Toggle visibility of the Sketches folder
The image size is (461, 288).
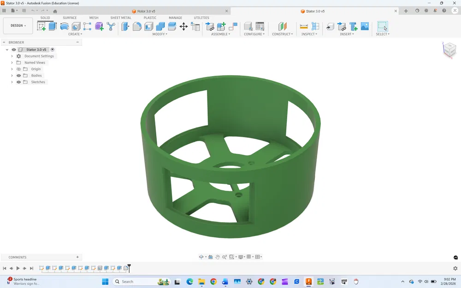18,82
